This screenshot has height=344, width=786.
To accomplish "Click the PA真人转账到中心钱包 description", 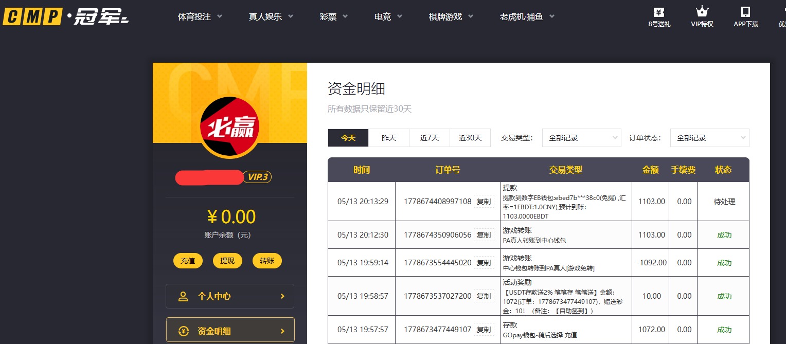I will [534, 240].
